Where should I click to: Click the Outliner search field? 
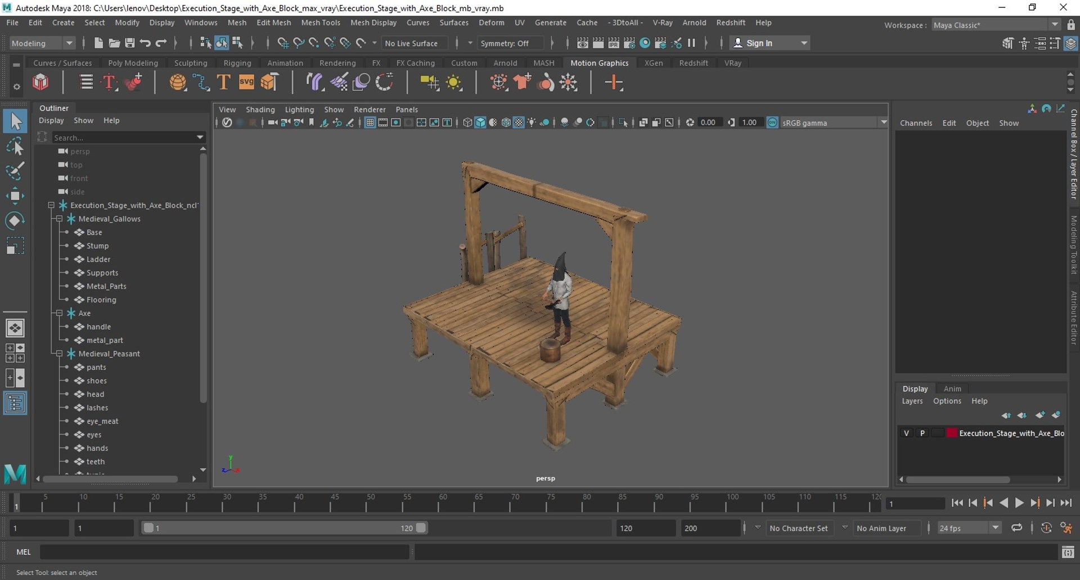click(x=128, y=137)
